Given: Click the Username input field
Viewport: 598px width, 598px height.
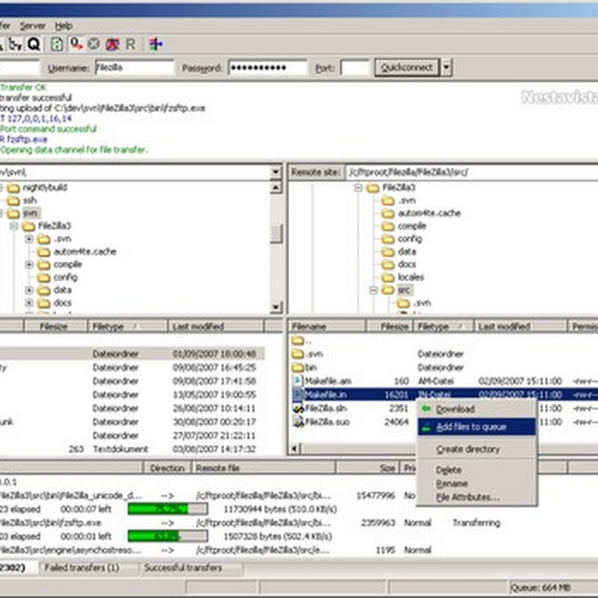Looking at the screenshot, I should point(134,68).
